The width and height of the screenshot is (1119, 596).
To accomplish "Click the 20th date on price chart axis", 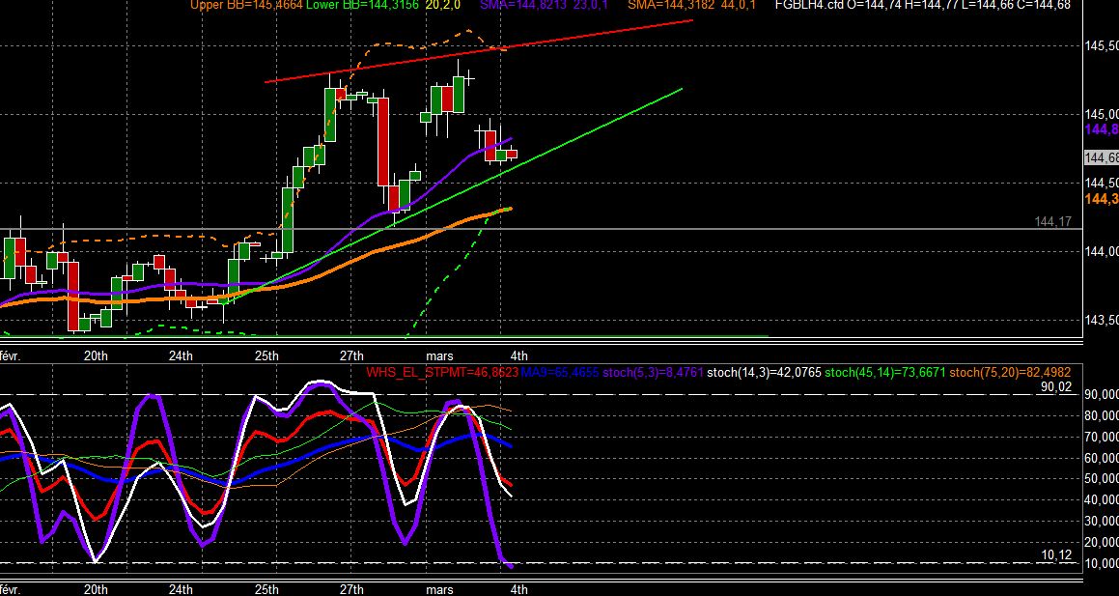I will click(96, 355).
